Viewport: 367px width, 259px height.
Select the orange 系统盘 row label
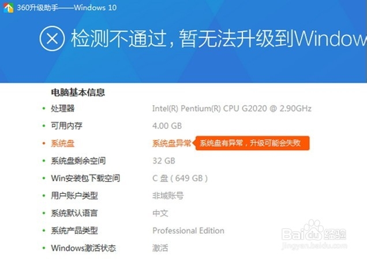click(62, 143)
